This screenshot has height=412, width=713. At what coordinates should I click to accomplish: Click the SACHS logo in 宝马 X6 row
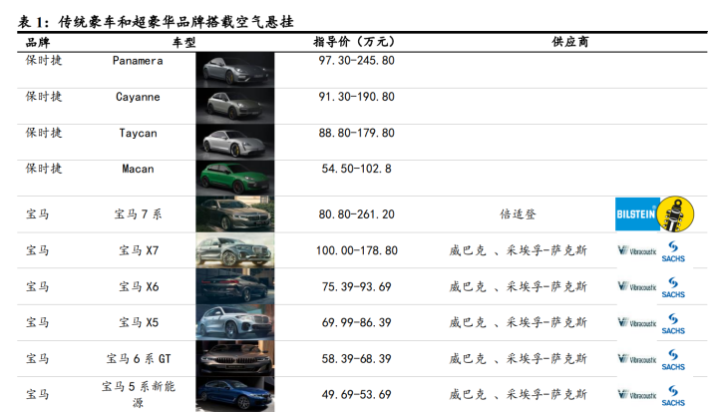click(x=673, y=287)
